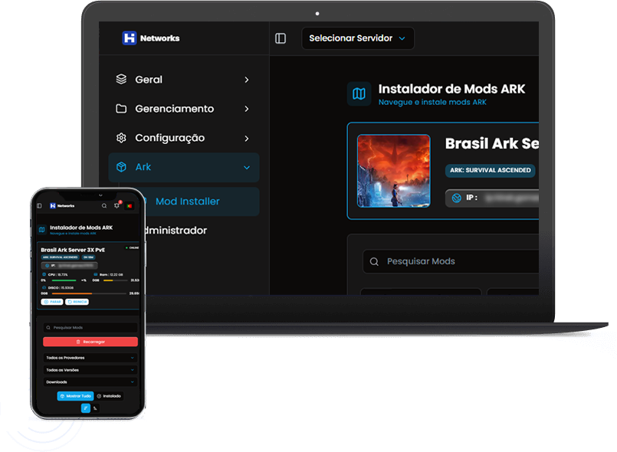The height and width of the screenshot is (452, 617).
Task: Click the ARK: Survival Ascended tag on laptop
Action: (490, 170)
